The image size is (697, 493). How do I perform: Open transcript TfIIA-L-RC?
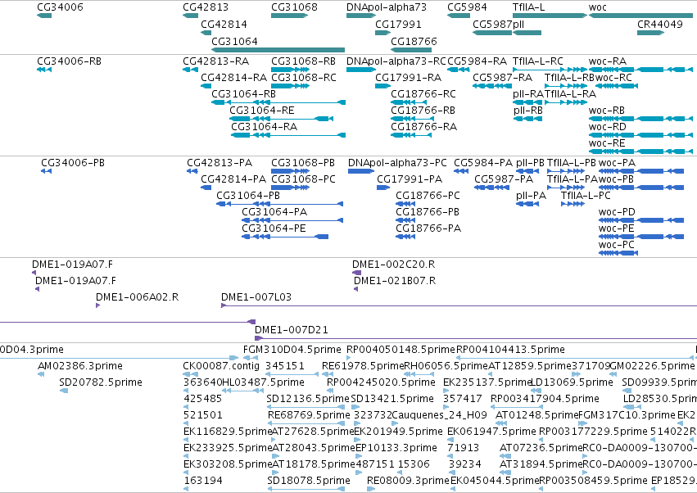[538, 61]
